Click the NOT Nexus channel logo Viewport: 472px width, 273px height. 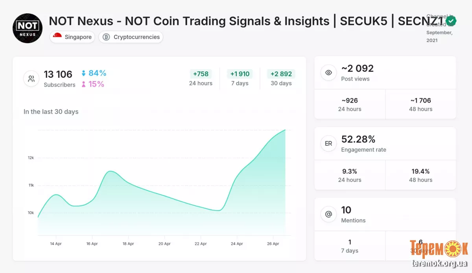click(x=28, y=28)
